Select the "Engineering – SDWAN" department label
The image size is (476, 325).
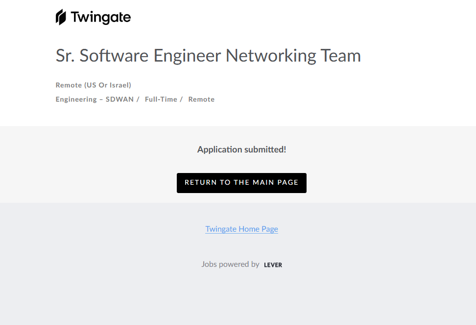point(95,99)
